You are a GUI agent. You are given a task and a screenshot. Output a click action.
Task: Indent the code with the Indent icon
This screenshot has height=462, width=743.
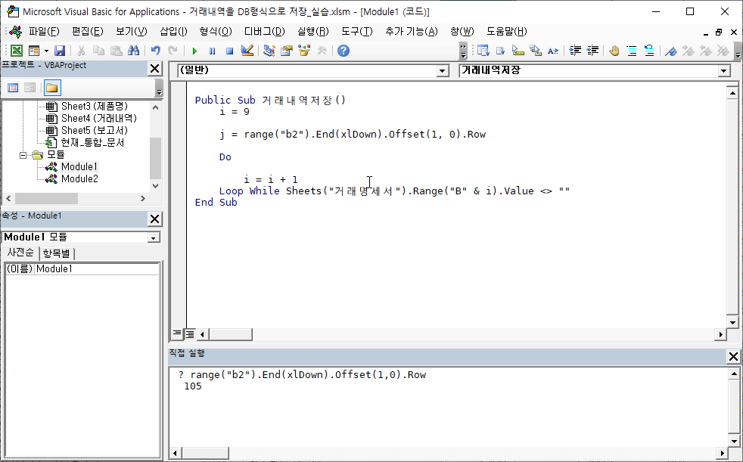click(x=575, y=51)
